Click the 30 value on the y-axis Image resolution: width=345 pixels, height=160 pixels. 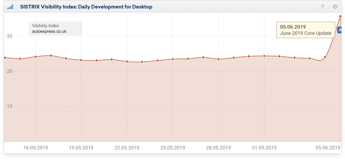(9, 36)
